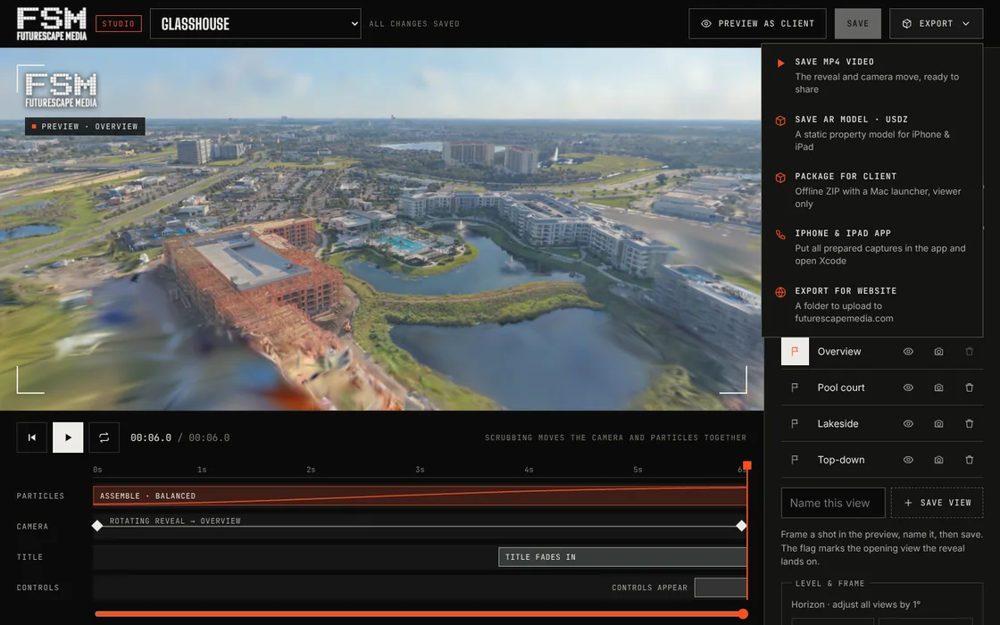Select the Controls Appear clip block
Screen dimensions: 1000x625
click(721, 587)
